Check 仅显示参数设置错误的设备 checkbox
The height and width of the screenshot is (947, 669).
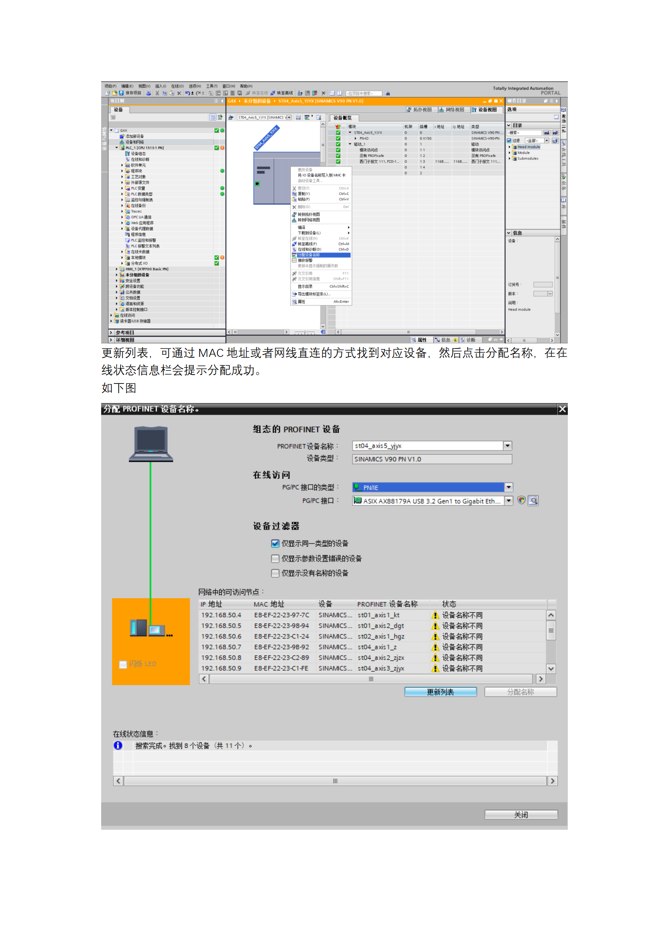click(x=275, y=558)
